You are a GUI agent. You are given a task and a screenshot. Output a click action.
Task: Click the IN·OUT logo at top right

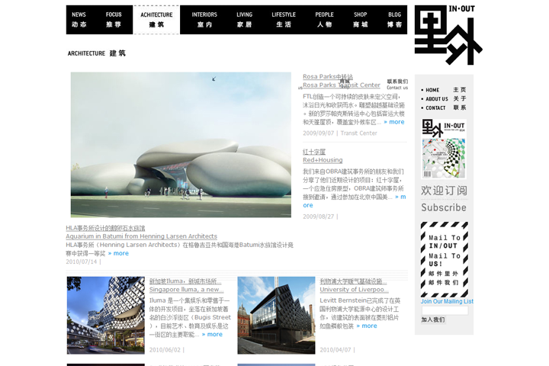point(448,35)
